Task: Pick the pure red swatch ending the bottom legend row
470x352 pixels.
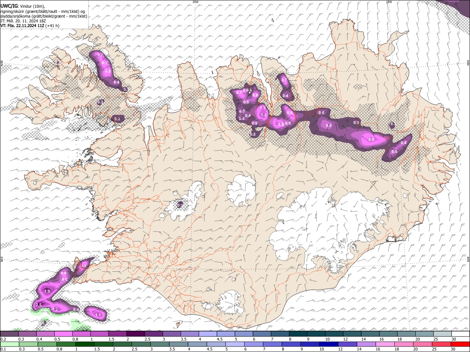Action: click(460, 344)
